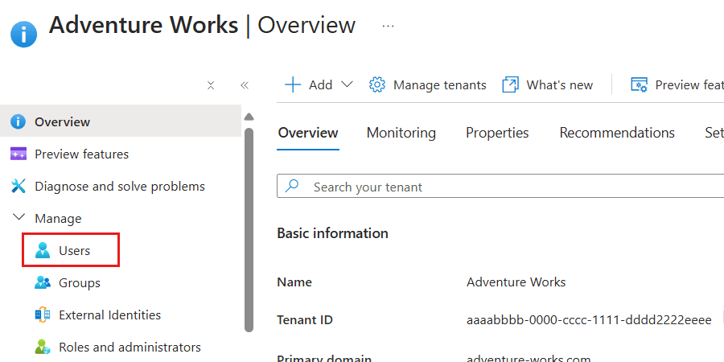Viewport: 724px width, 362px height.
Task: Expand or collapse all sidebar sections
Action: pyautogui.click(x=211, y=85)
